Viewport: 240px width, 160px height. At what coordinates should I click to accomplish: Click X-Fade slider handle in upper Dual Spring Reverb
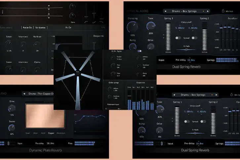pos(186,50)
